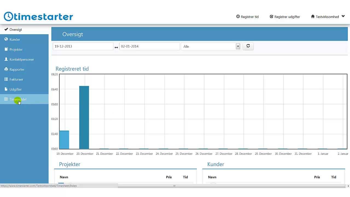Edit the end date field 02-01-2014
Screen dimensions: 350x197
coord(149,46)
